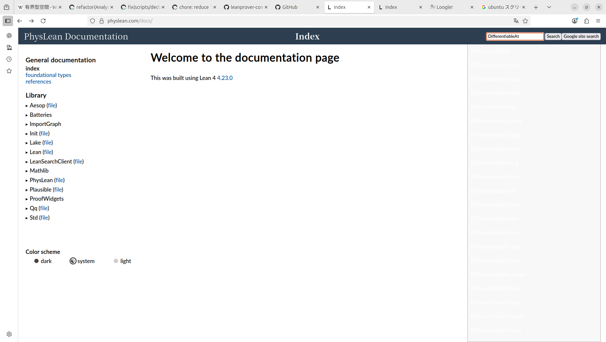The image size is (606, 342).
Task: Click the Google site search button
Action: pos(581,37)
